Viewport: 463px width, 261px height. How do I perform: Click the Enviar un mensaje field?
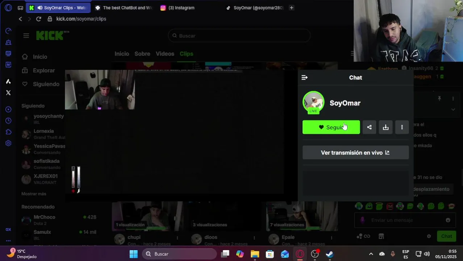(405, 220)
